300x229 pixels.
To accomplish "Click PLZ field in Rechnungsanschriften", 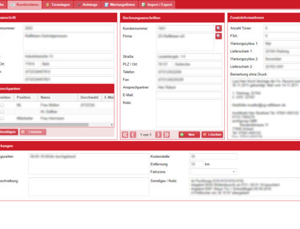I will tap(164, 64).
